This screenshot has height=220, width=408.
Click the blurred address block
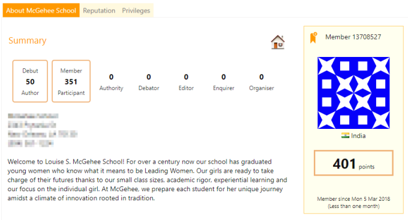(x=43, y=130)
